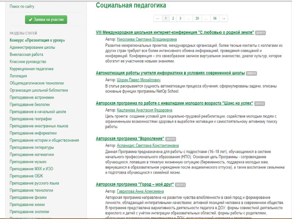Viewport: 292px width, 219px height.
Task: Open article Автоматизация работы учителя информатики
Action: [170, 73]
